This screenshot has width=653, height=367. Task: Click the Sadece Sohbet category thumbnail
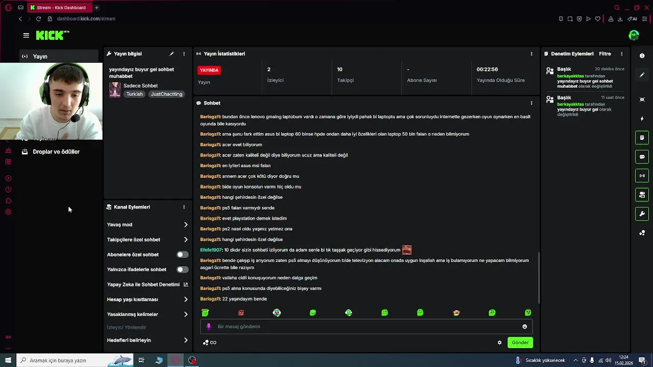(x=115, y=90)
